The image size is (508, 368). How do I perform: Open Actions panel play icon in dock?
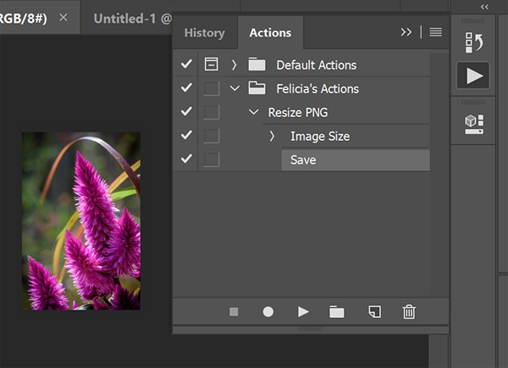pos(473,75)
